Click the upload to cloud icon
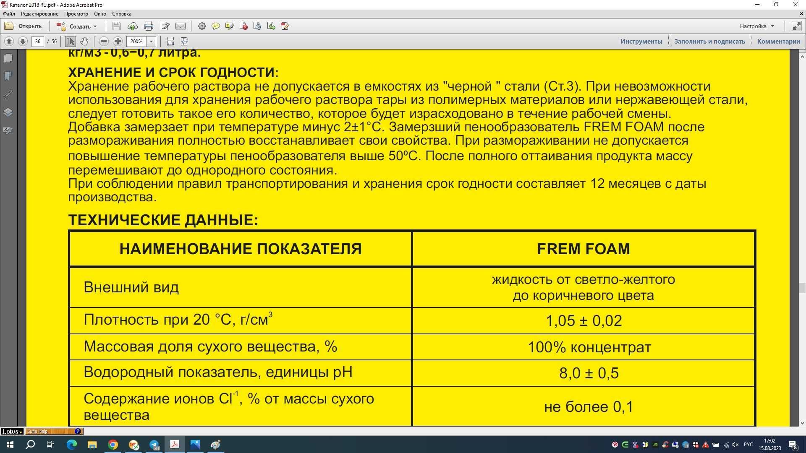This screenshot has height=453, width=806. (133, 26)
